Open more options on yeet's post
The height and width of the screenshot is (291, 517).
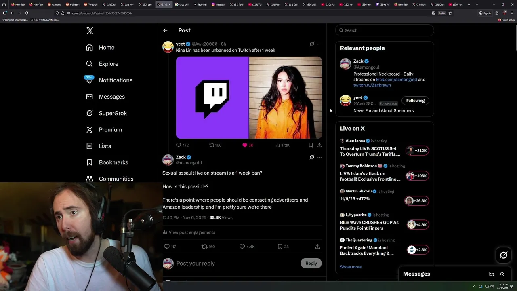coord(319,44)
